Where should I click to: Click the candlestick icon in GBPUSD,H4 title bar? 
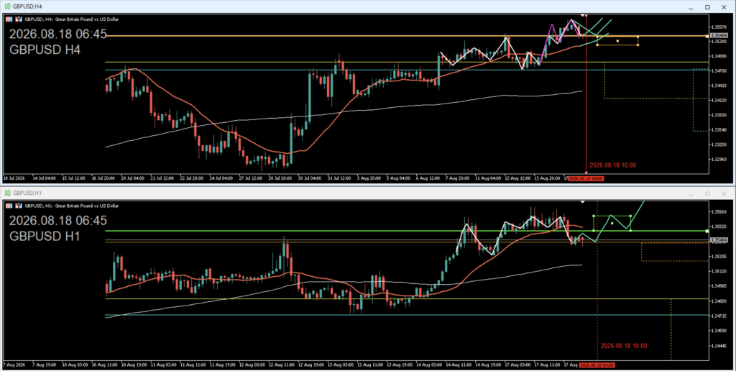pos(7,6)
